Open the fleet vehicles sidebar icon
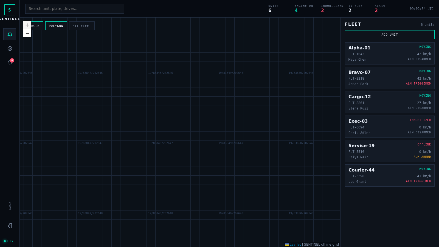The image size is (439, 247). (x=10, y=34)
